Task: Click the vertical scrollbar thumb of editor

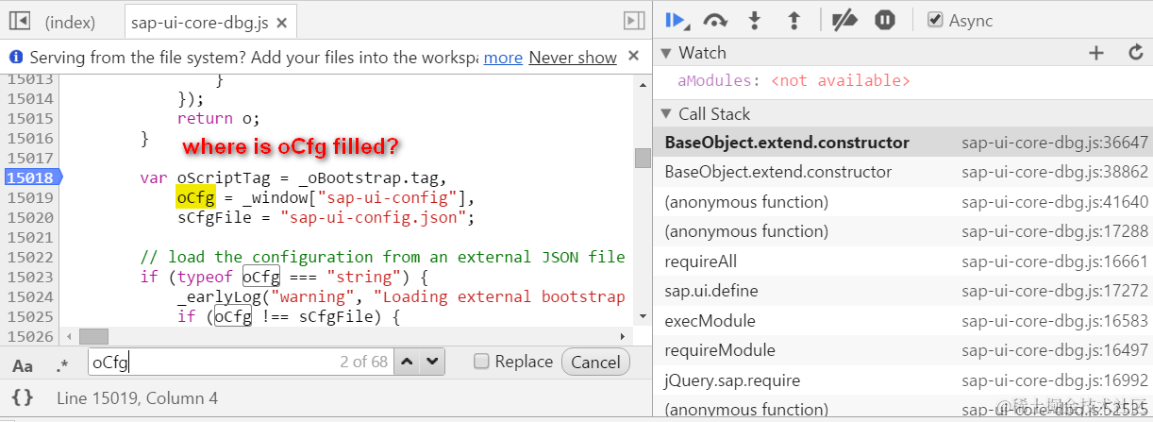Action: pos(643,158)
